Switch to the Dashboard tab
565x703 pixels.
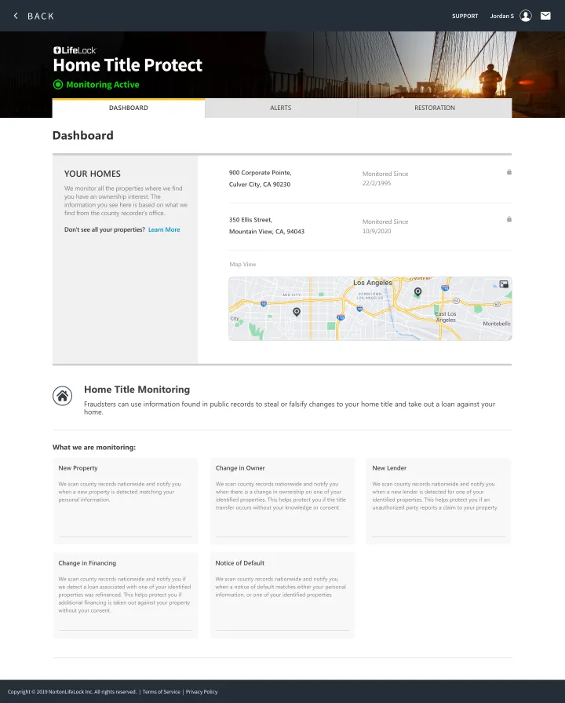click(x=129, y=108)
